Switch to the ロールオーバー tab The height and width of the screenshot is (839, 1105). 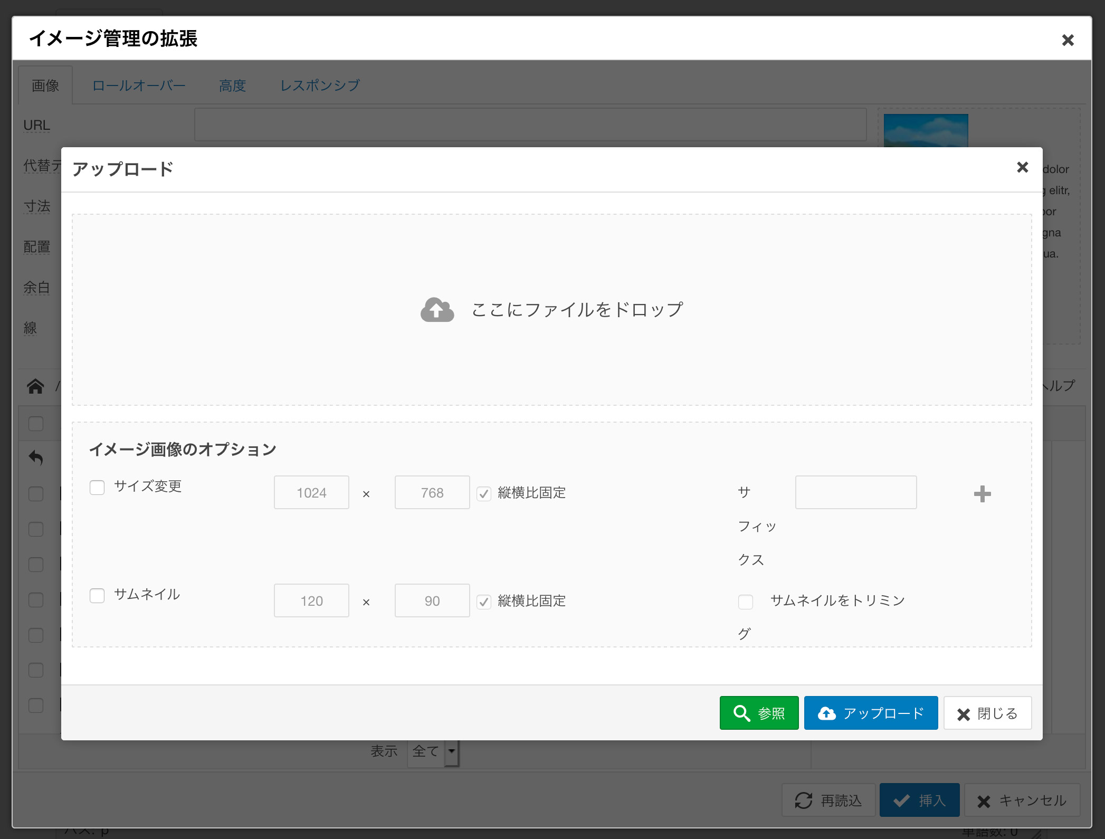[x=139, y=85]
